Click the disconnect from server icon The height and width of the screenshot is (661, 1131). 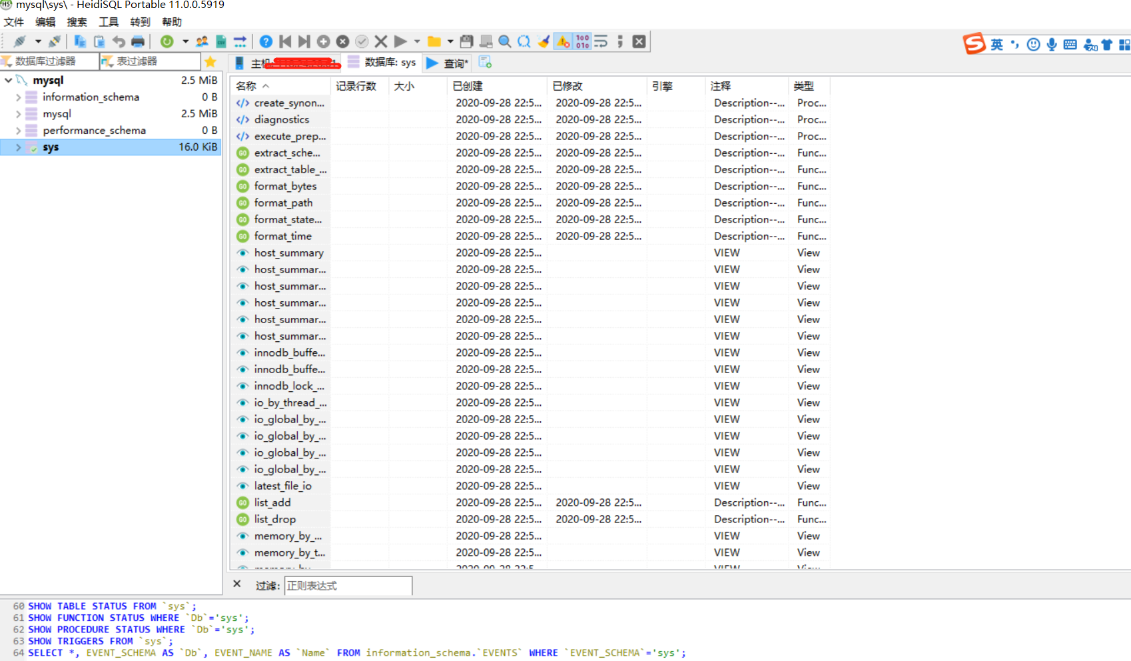(55, 41)
